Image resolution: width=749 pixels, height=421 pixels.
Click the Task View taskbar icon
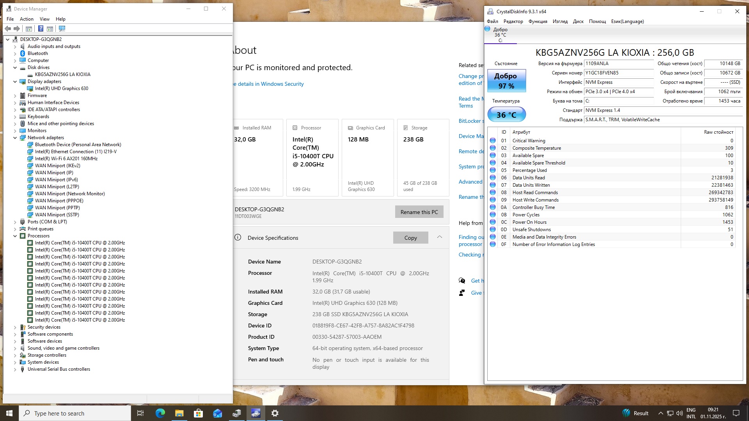(140, 413)
